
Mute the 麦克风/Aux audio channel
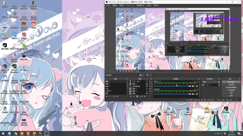pyautogui.click(x=193, y=86)
